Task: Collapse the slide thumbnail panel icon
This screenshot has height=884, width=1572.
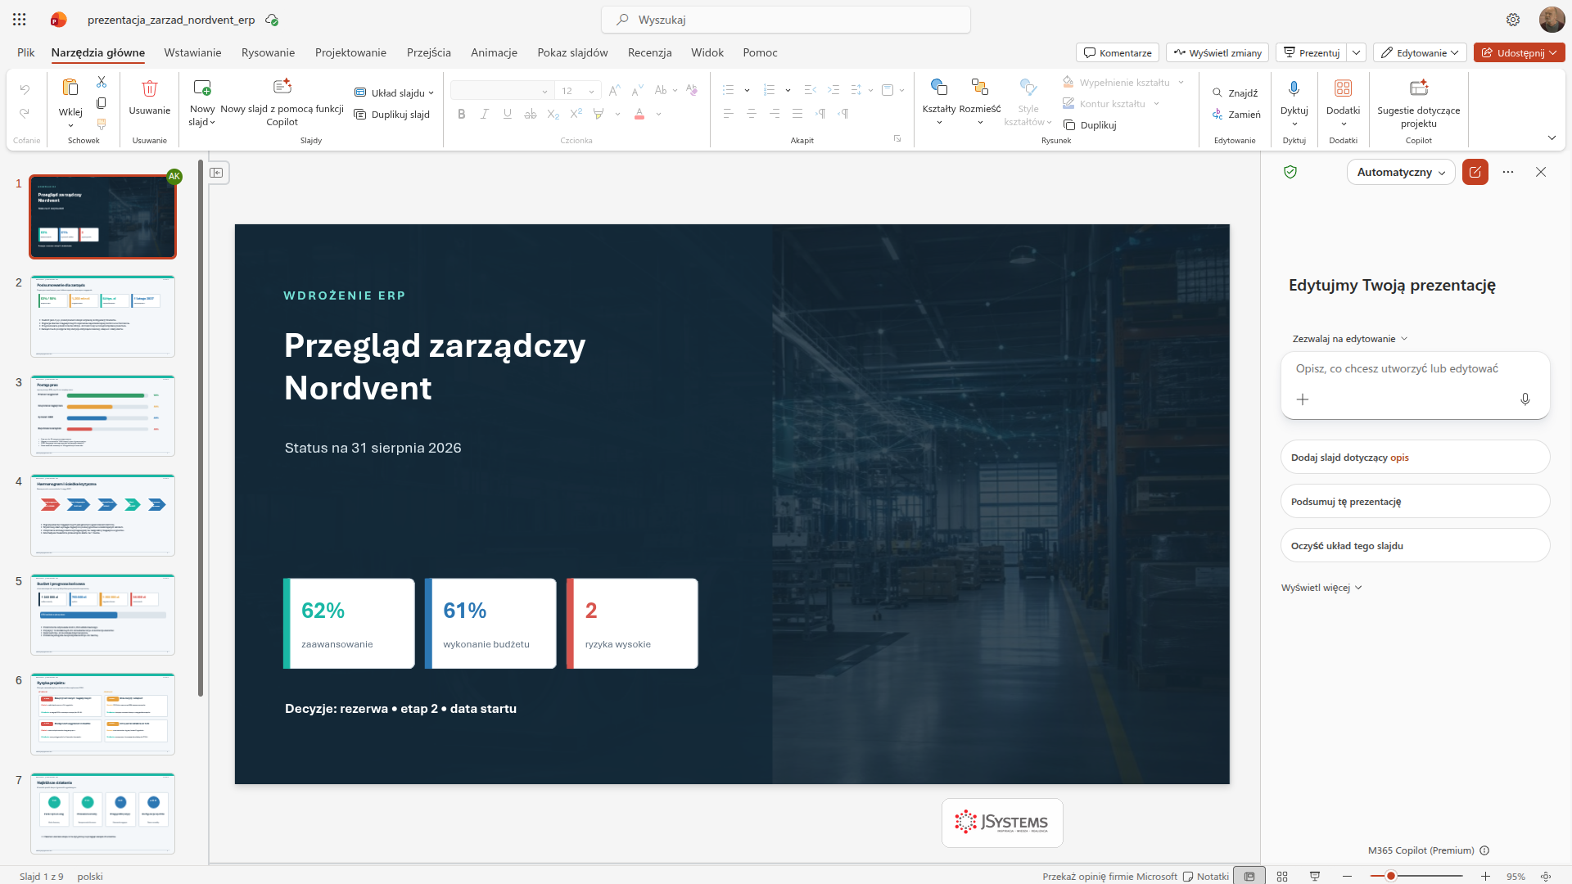Action: [216, 173]
